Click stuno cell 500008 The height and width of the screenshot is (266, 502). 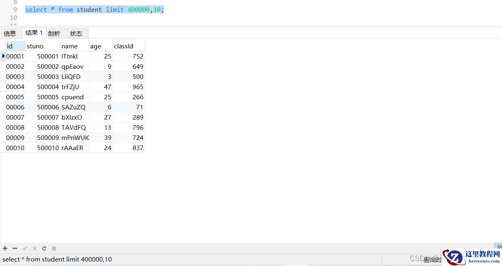[x=43, y=127]
